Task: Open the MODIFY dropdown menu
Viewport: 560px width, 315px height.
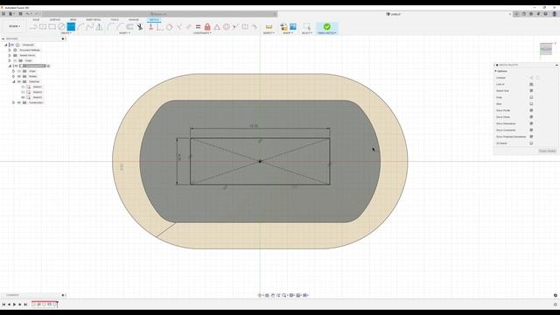Action: (124, 33)
